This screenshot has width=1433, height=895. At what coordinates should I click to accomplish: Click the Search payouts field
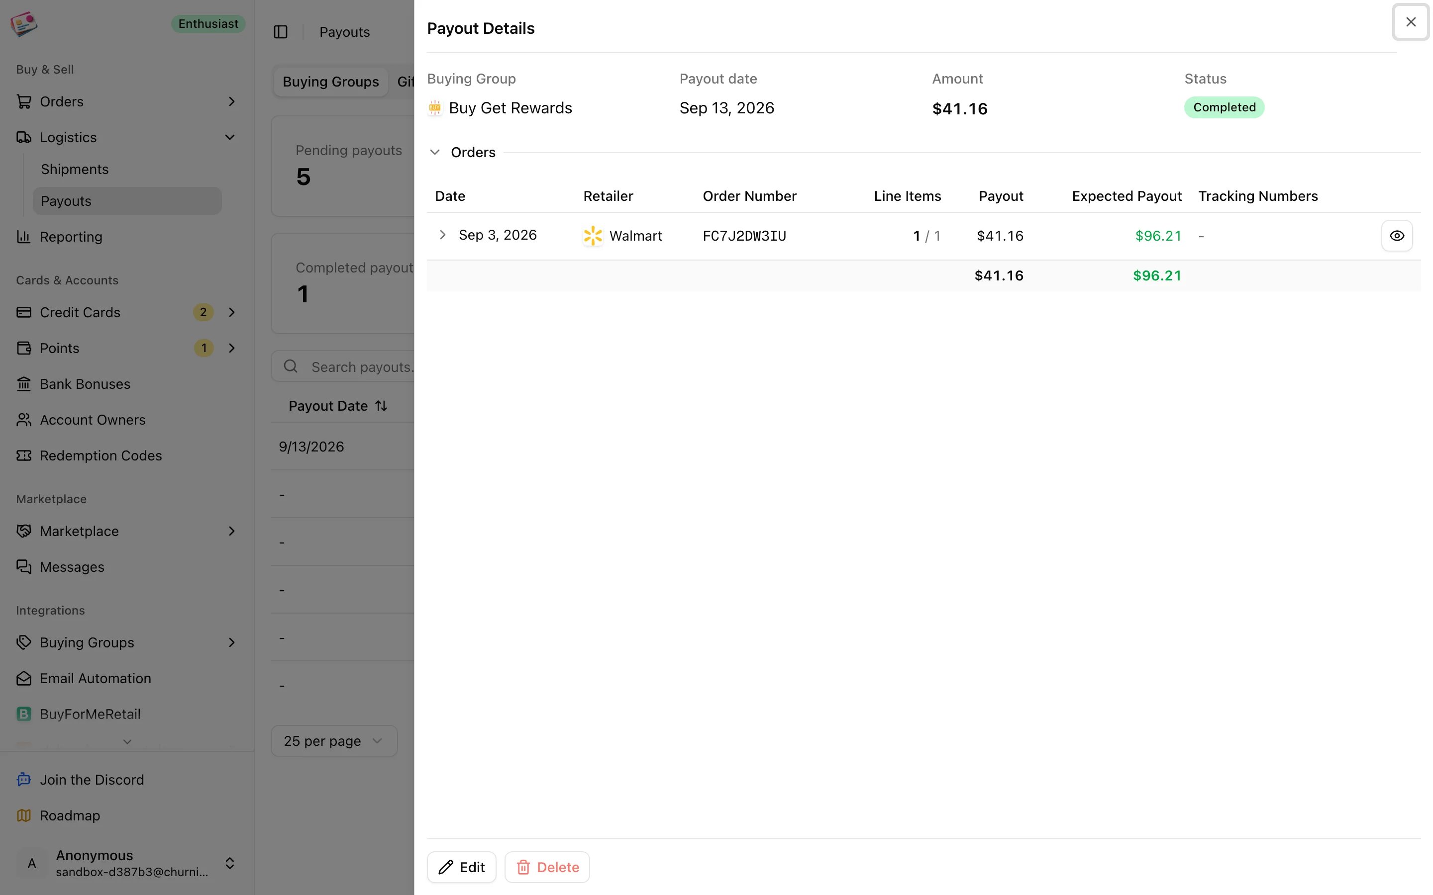click(343, 367)
